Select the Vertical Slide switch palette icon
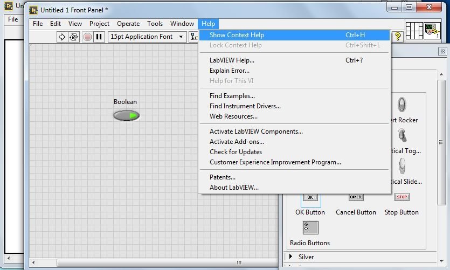The width and height of the screenshot is (450, 270). [402, 166]
